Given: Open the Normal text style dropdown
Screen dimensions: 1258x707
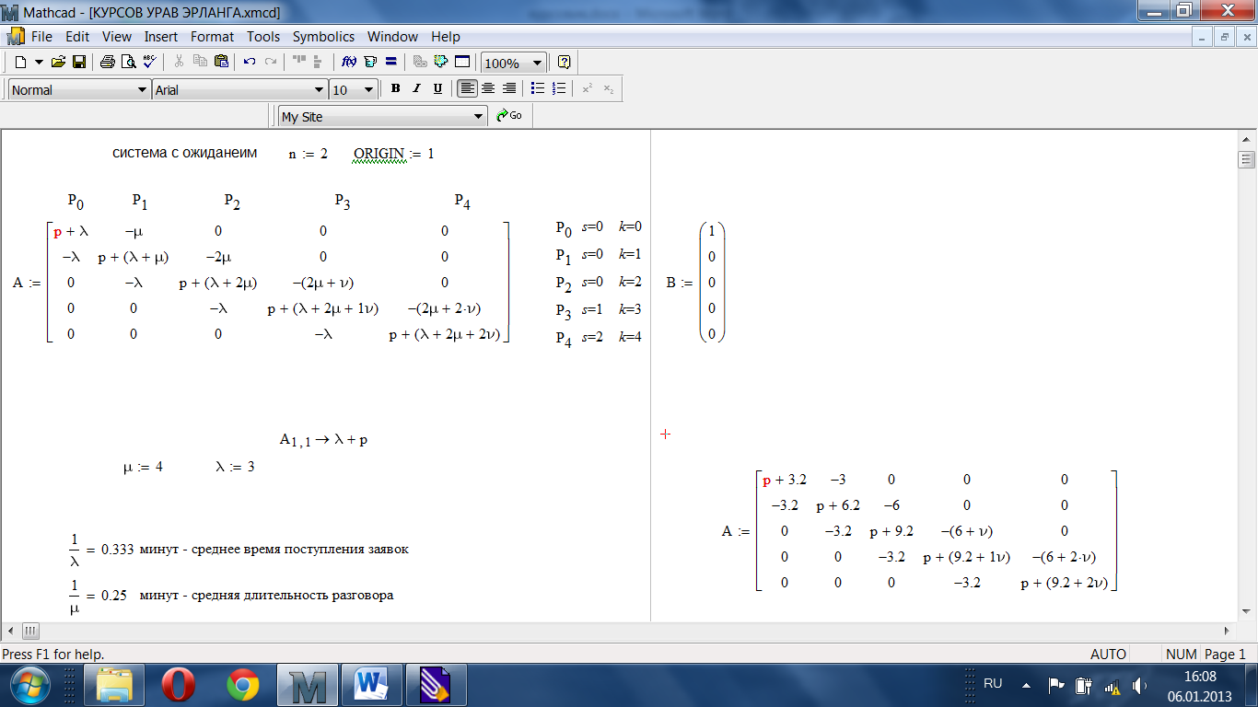Looking at the screenshot, I should tap(143, 89).
